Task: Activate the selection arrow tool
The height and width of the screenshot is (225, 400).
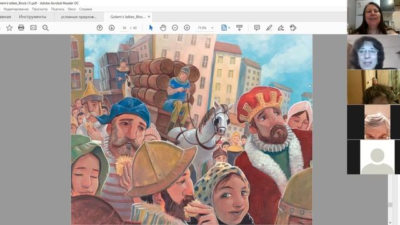Action: pyautogui.click(x=151, y=27)
